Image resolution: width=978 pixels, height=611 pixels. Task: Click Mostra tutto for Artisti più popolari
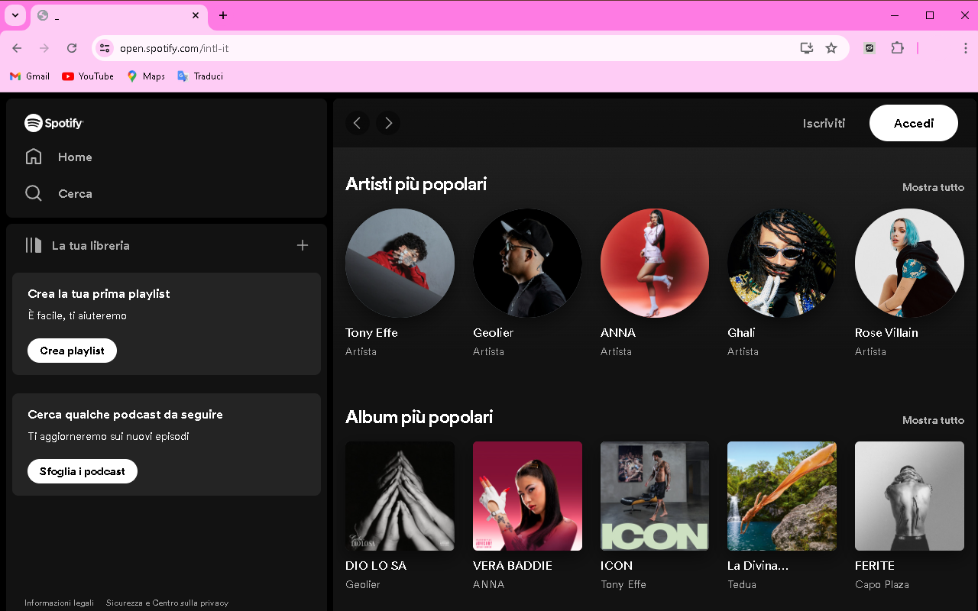coord(933,187)
